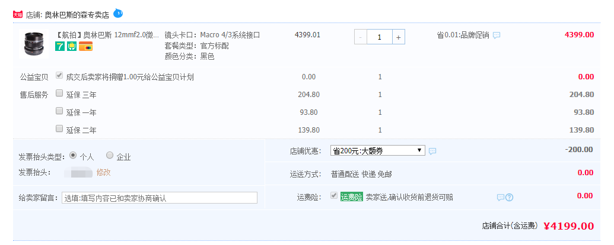The height and width of the screenshot is (245, 614).
Task: Click the store total ¥4199.00
Action: [568, 226]
